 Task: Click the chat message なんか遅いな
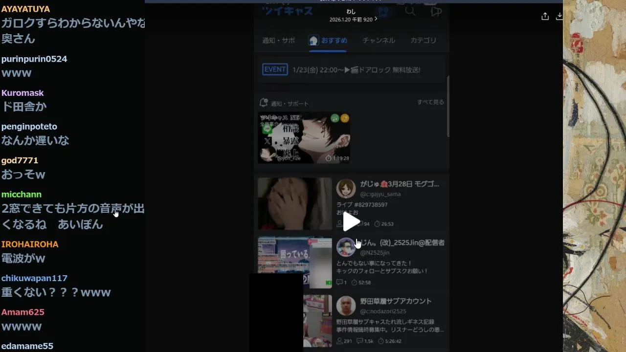35,141
